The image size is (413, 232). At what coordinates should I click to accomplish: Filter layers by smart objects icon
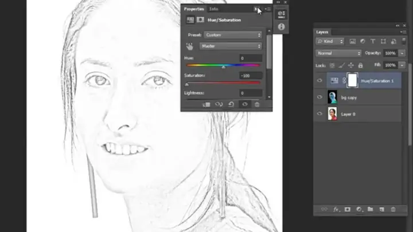(x=393, y=41)
